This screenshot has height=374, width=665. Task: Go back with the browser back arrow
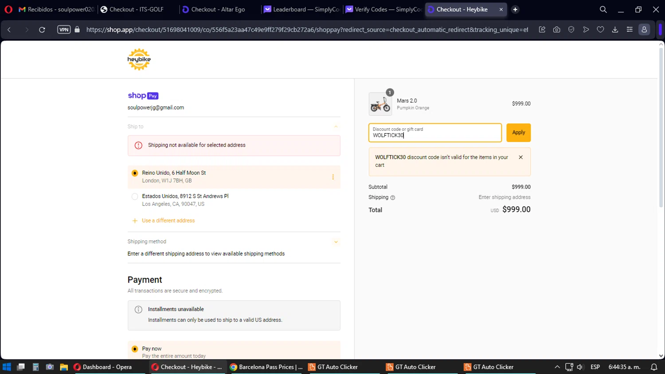point(9,30)
